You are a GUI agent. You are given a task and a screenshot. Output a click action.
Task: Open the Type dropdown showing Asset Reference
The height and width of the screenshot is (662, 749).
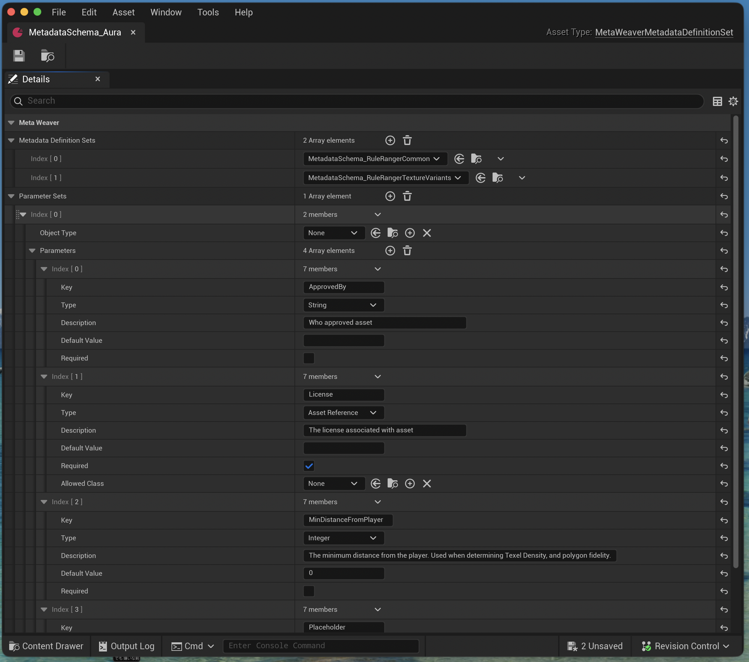[343, 412]
